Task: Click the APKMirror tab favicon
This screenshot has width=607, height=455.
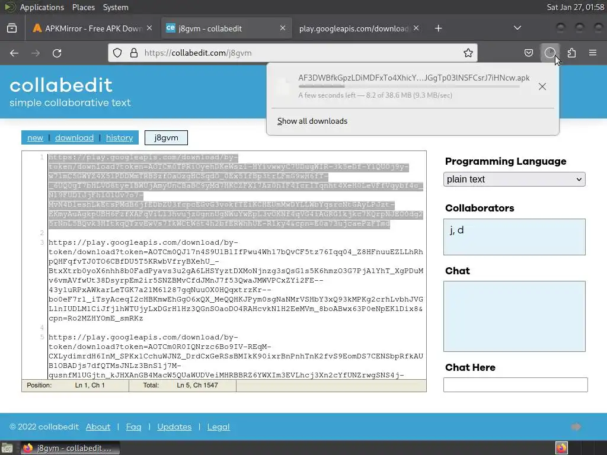Action: [37, 28]
